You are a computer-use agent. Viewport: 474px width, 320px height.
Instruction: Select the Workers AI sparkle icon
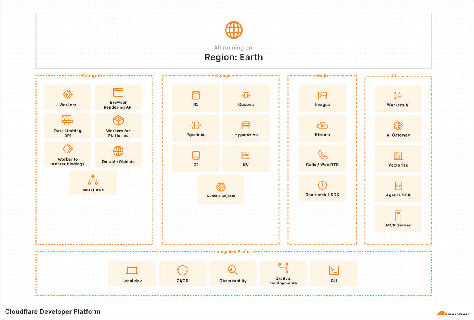pyautogui.click(x=398, y=95)
